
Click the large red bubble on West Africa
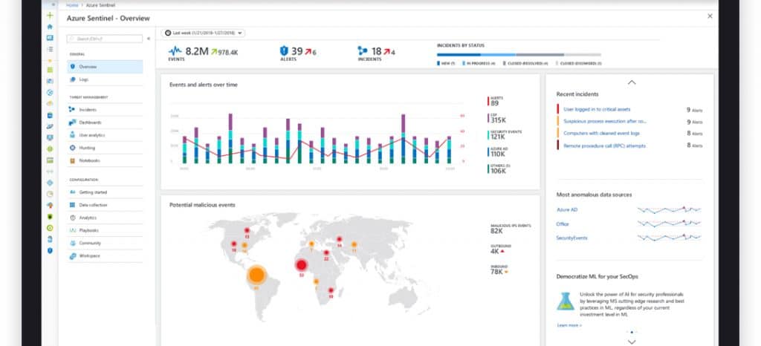302,265
